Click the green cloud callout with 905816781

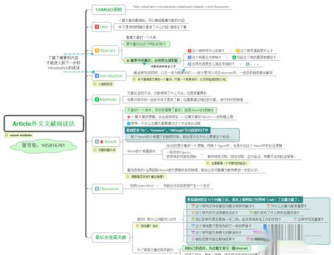click(x=43, y=146)
